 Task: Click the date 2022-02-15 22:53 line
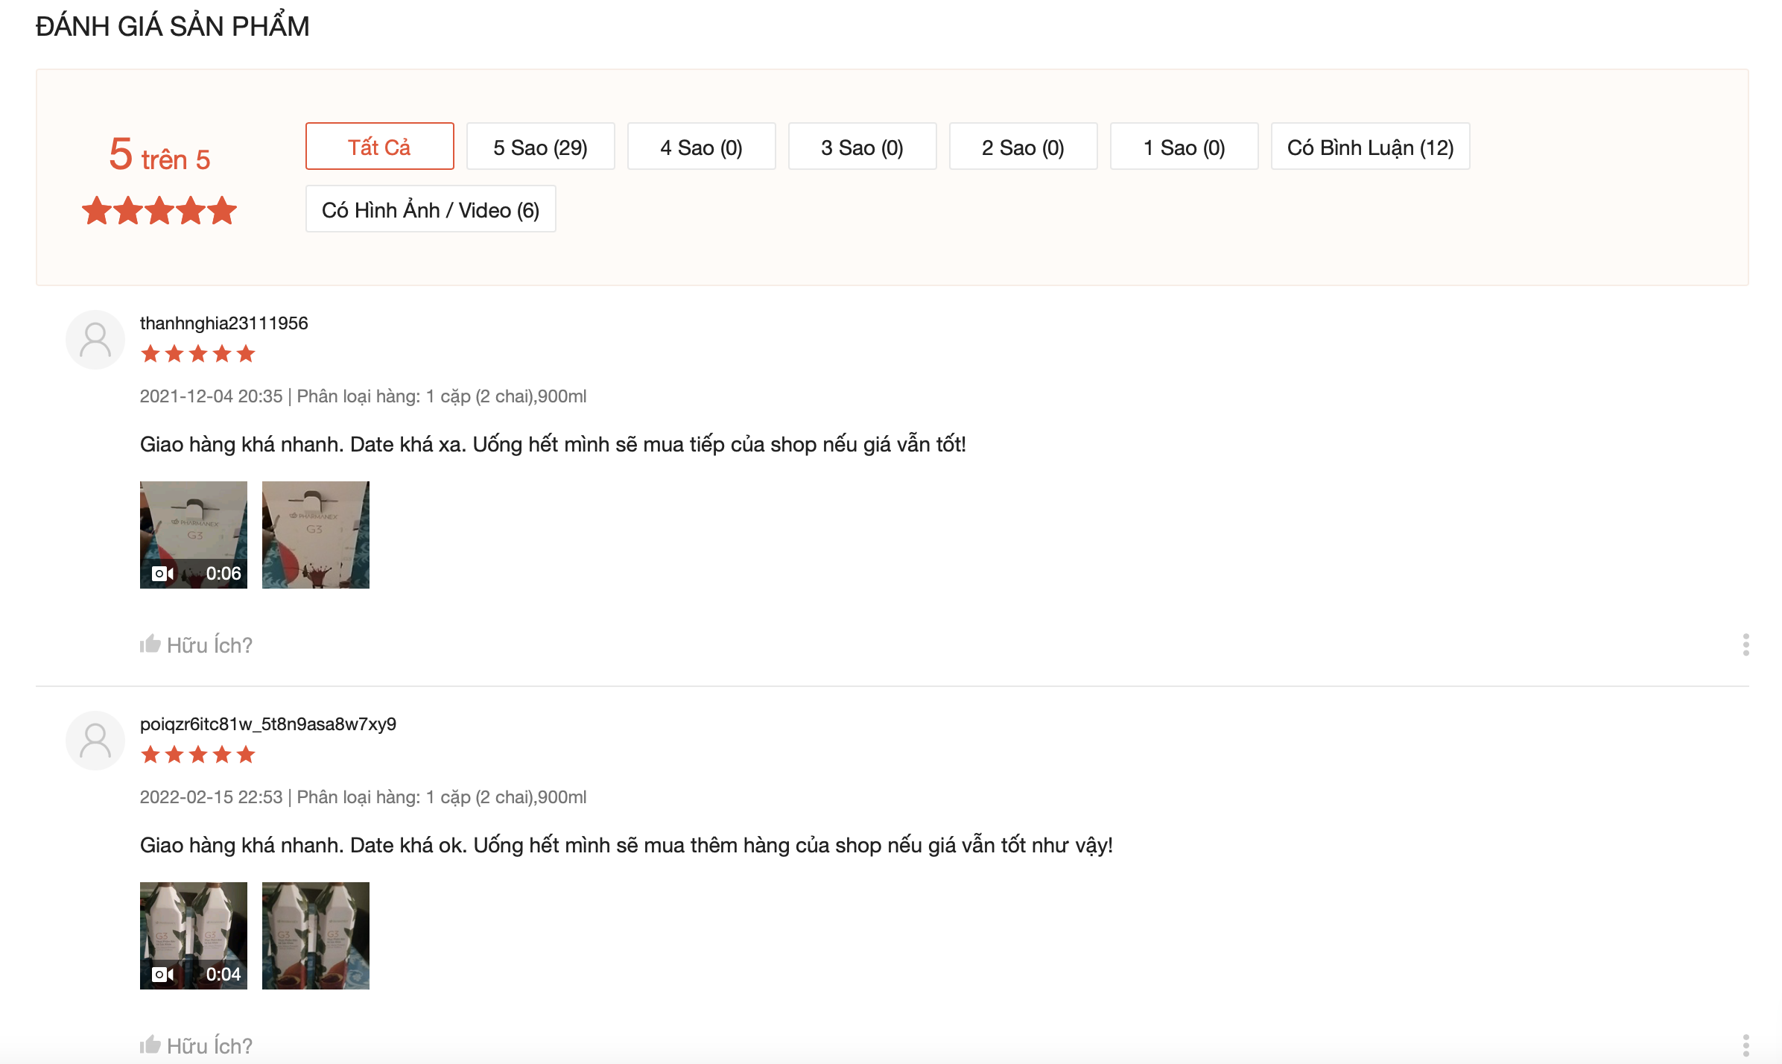(363, 797)
